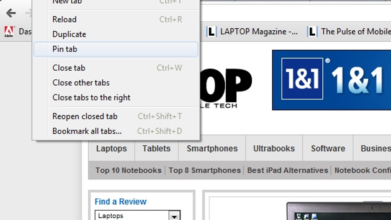391x220 pixels.
Task: Choose New tab from menu
Action: (x=116, y=3)
